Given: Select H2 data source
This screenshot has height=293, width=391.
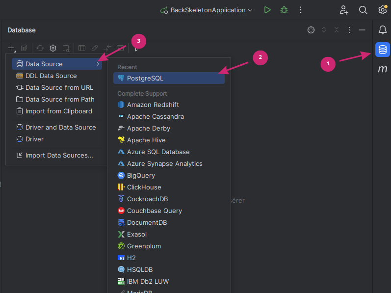Looking at the screenshot, I should point(169,258).
